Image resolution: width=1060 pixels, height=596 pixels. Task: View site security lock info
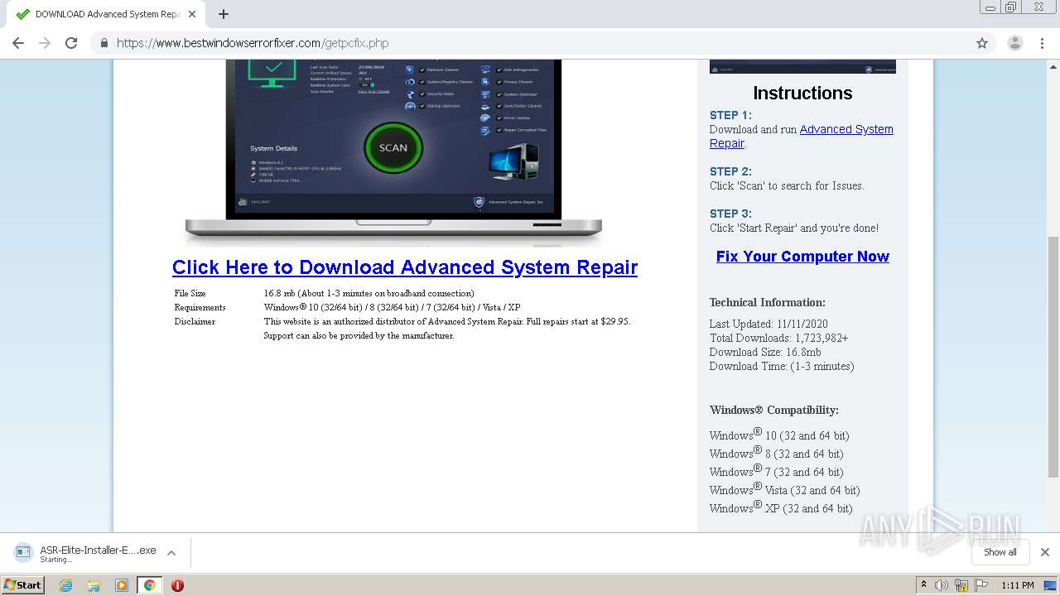click(x=104, y=43)
